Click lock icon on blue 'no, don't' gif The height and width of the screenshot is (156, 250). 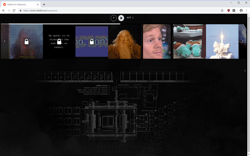[x=92, y=42]
